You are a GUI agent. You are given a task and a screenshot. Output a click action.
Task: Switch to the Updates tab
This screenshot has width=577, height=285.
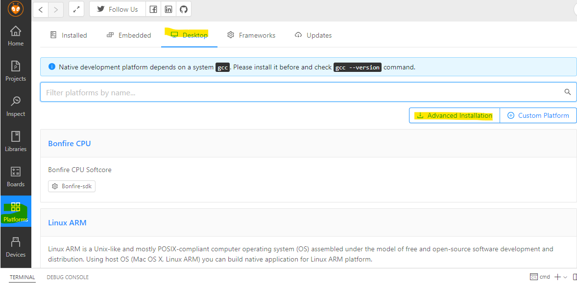[x=313, y=35]
